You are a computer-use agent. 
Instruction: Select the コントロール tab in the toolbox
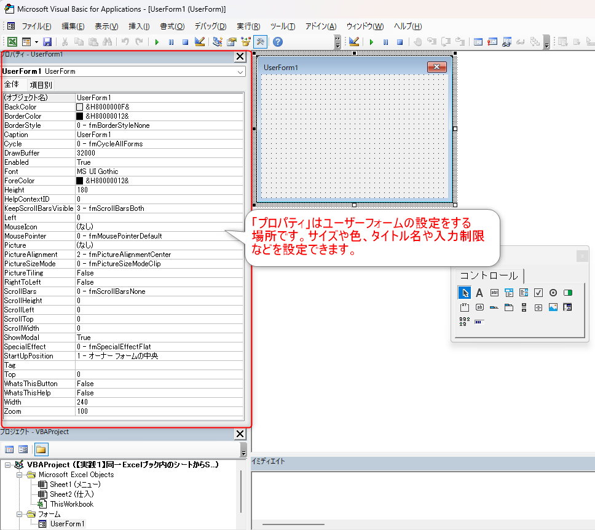pyautogui.click(x=489, y=275)
